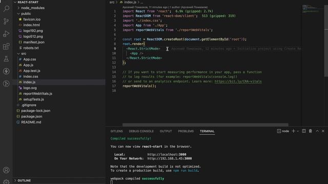Click line number 14 in the gutter
This screenshot has width=328, height=184.
click(x=114, y=72)
